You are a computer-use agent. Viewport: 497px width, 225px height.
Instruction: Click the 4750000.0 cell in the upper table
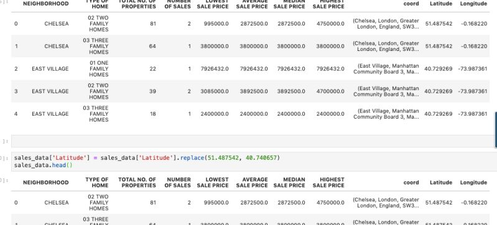click(x=330, y=24)
